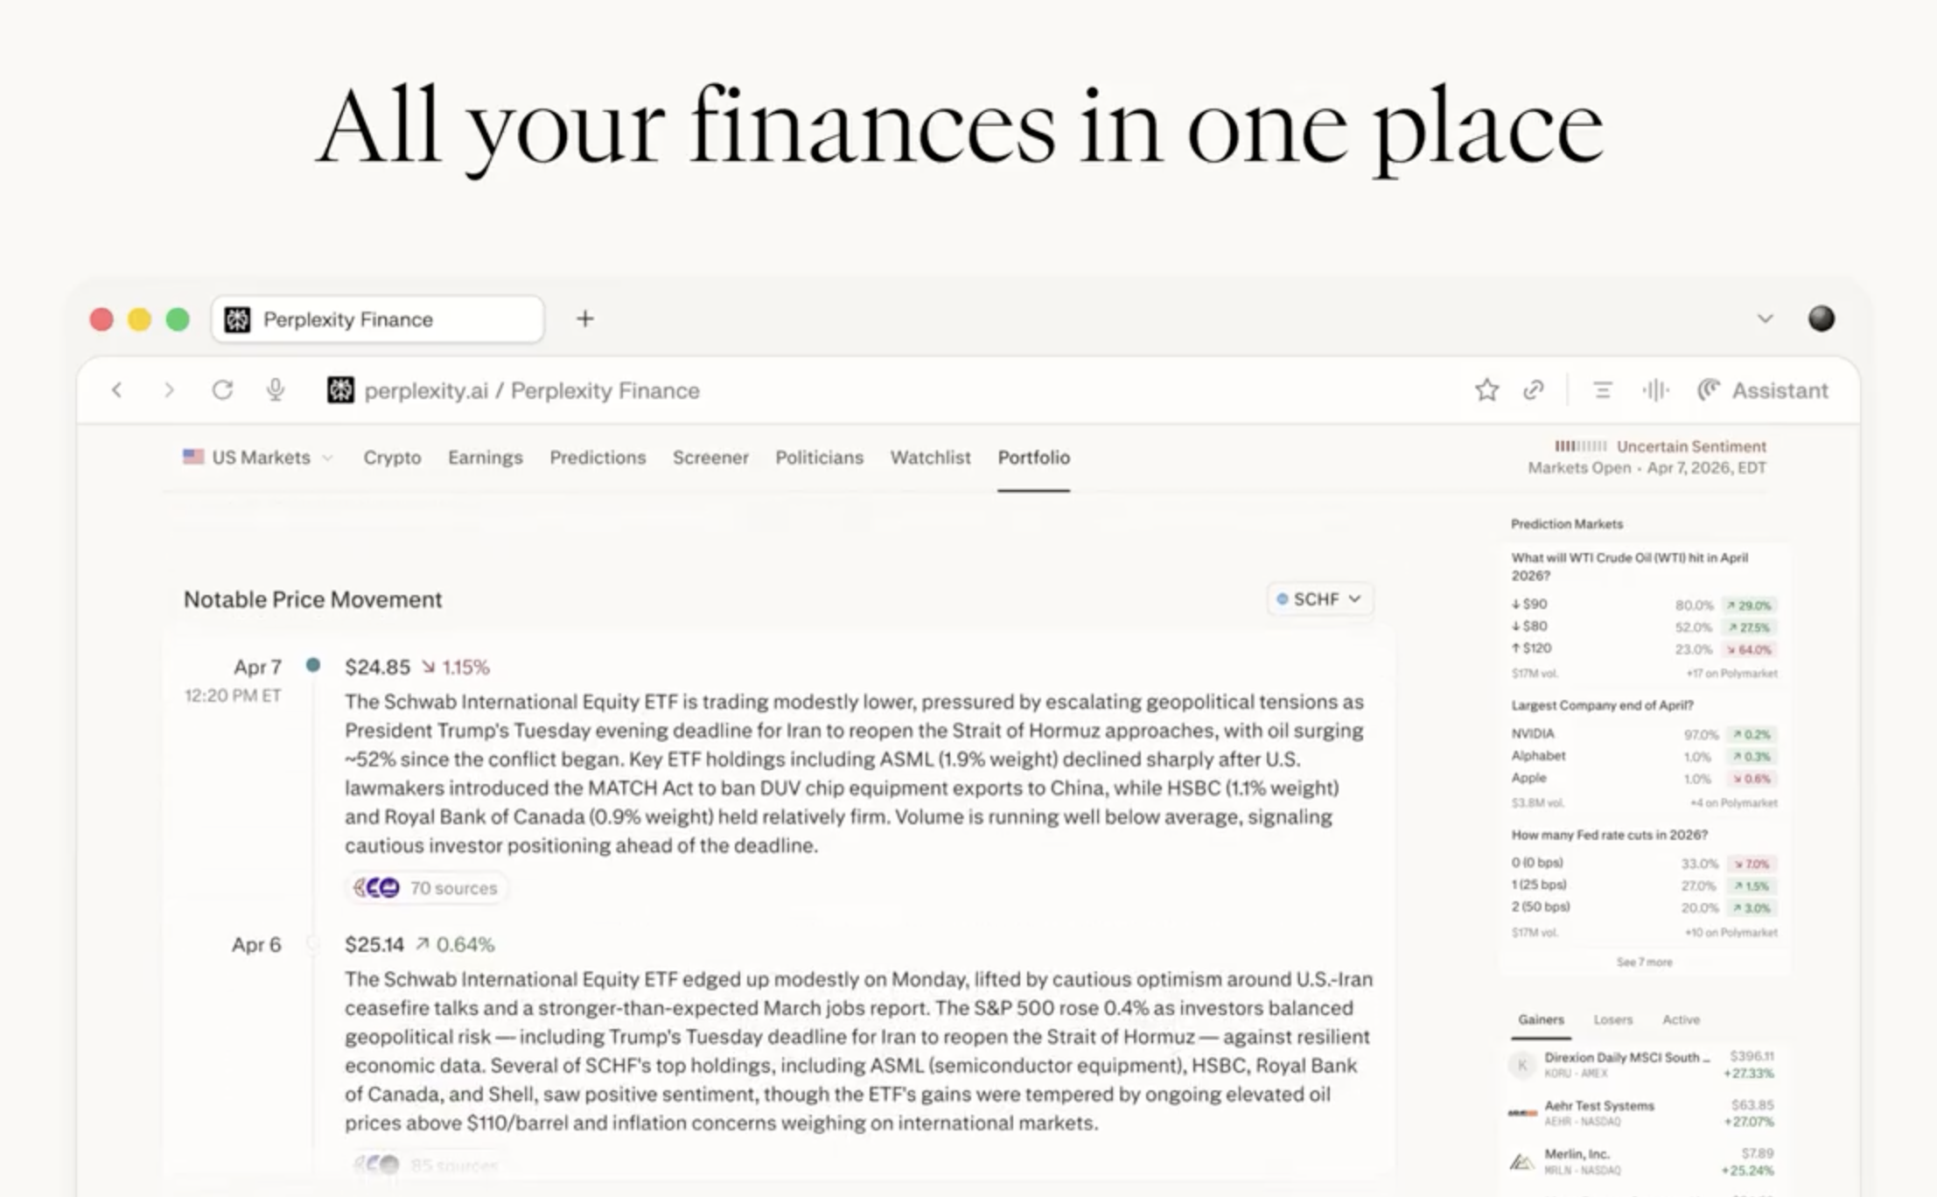Viewport: 1937px width, 1197px height.
Task: Expand the browser tab overflow chevron
Action: pyautogui.click(x=1765, y=318)
